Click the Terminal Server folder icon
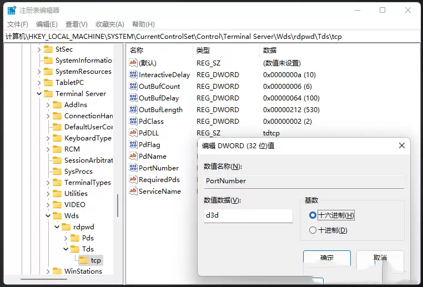The height and width of the screenshot is (287, 423). pyautogui.click(x=48, y=94)
